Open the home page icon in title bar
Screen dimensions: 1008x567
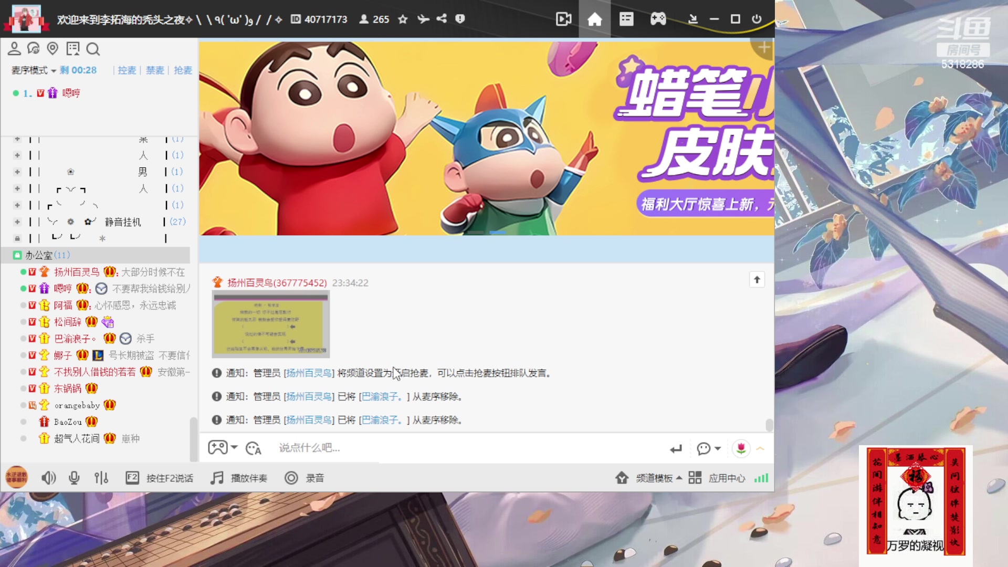[x=594, y=19]
